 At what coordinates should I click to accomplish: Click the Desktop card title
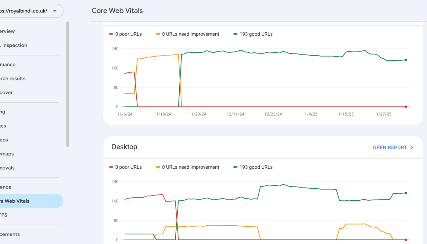coord(124,147)
